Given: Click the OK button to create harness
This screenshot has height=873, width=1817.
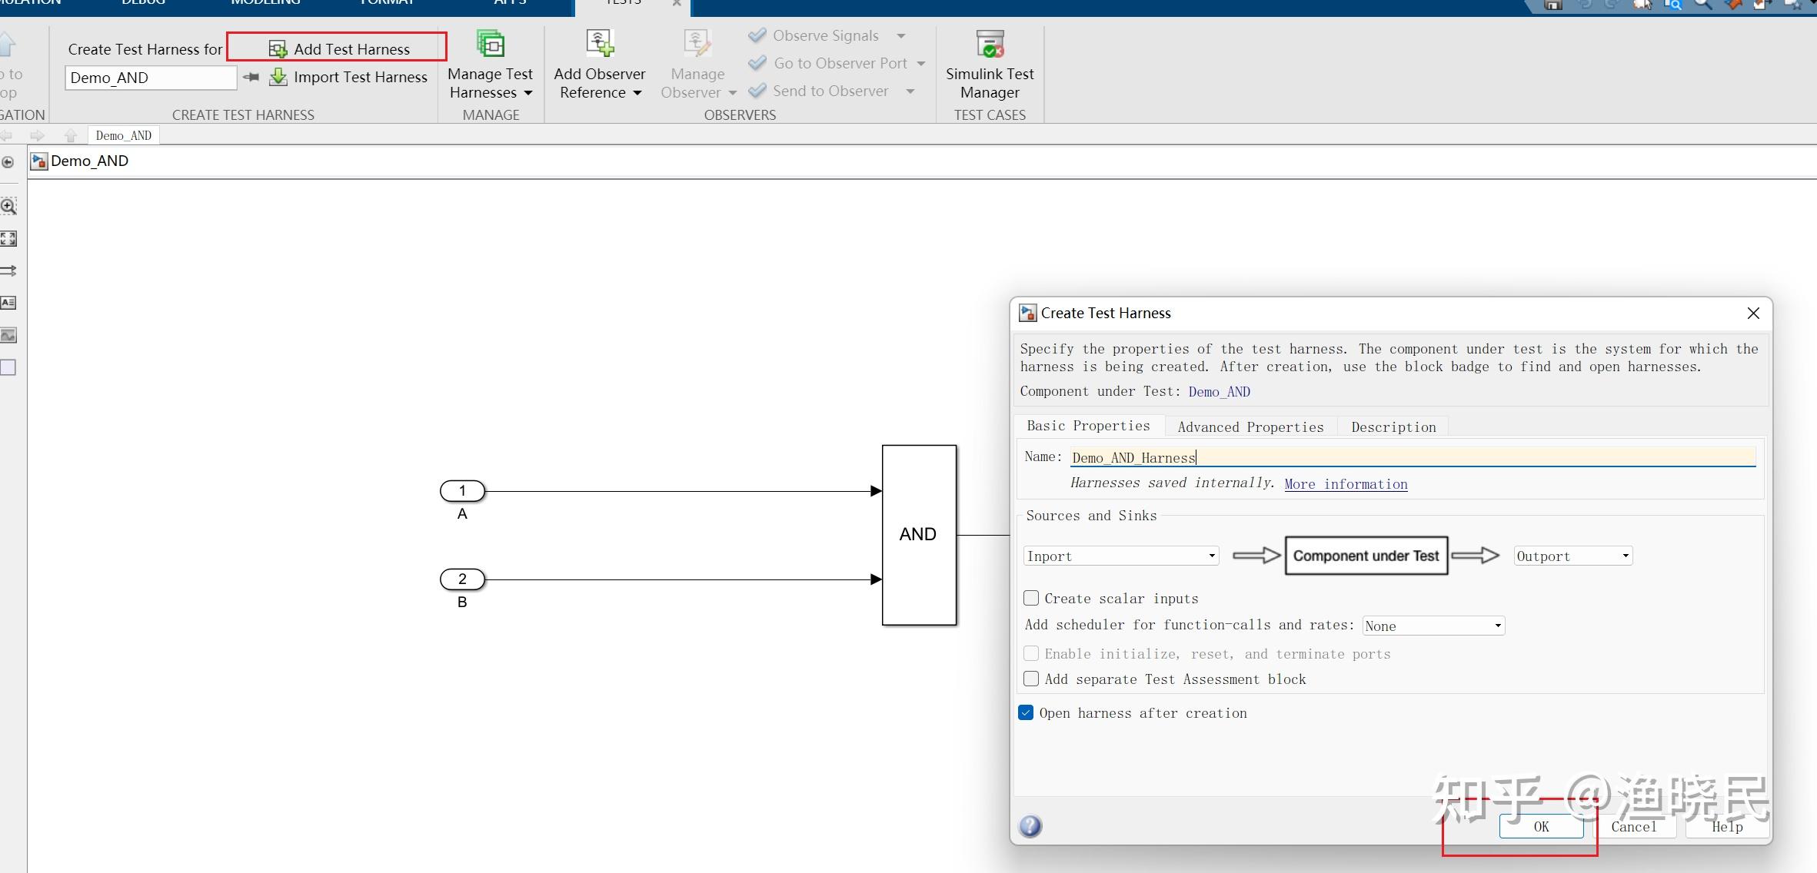Looking at the screenshot, I should click(1541, 826).
